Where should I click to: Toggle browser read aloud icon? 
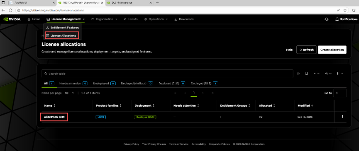338,10
